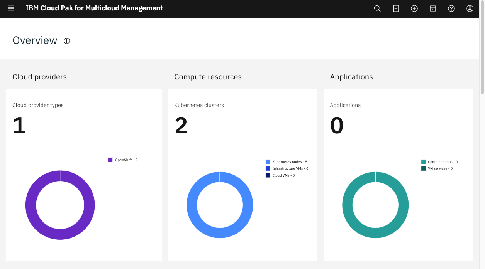Click the Create resource plus icon
This screenshot has height=269, width=485.
click(414, 8)
